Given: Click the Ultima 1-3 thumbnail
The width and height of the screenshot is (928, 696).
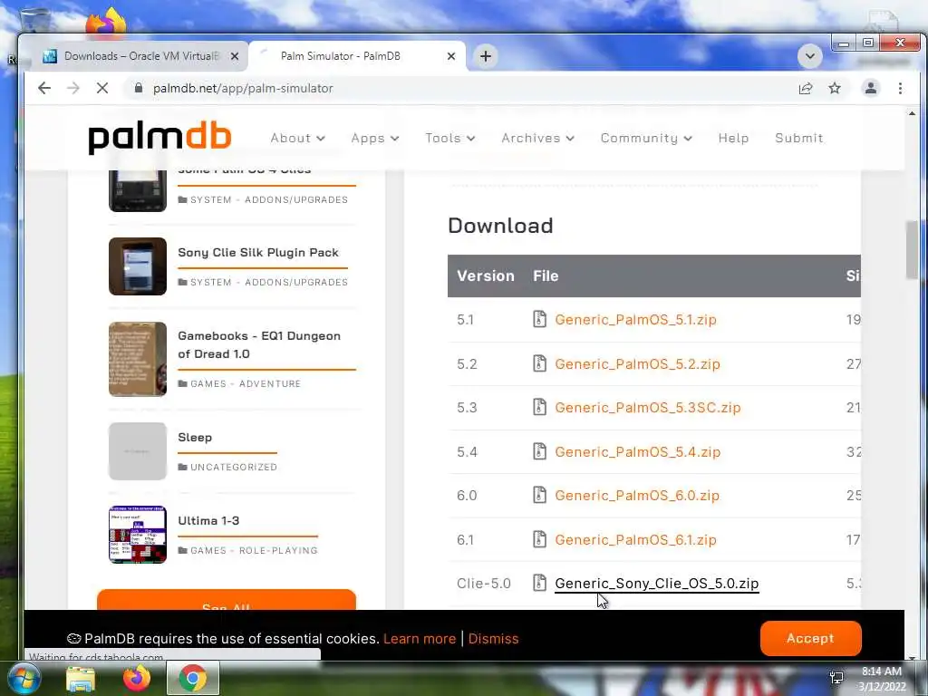Looking at the screenshot, I should [x=138, y=535].
